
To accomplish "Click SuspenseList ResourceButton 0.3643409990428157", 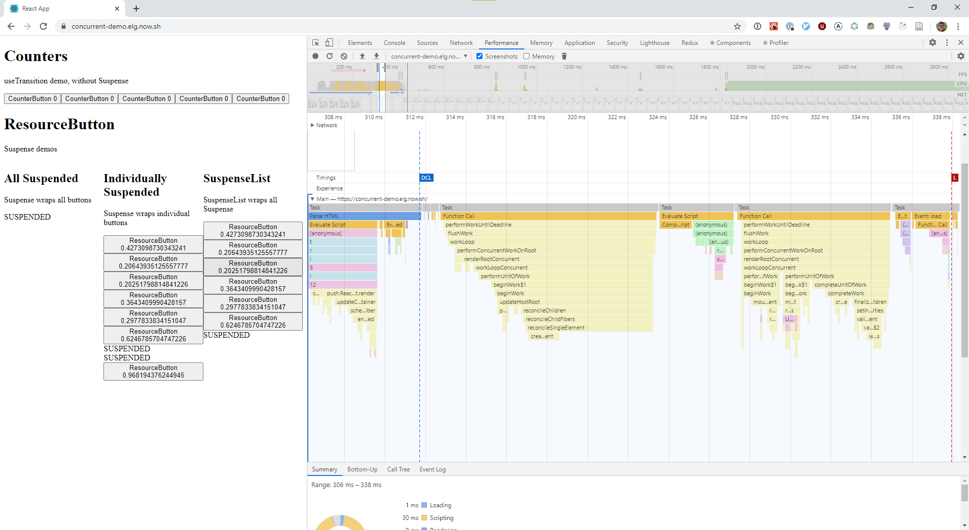I will pyautogui.click(x=253, y=285).
